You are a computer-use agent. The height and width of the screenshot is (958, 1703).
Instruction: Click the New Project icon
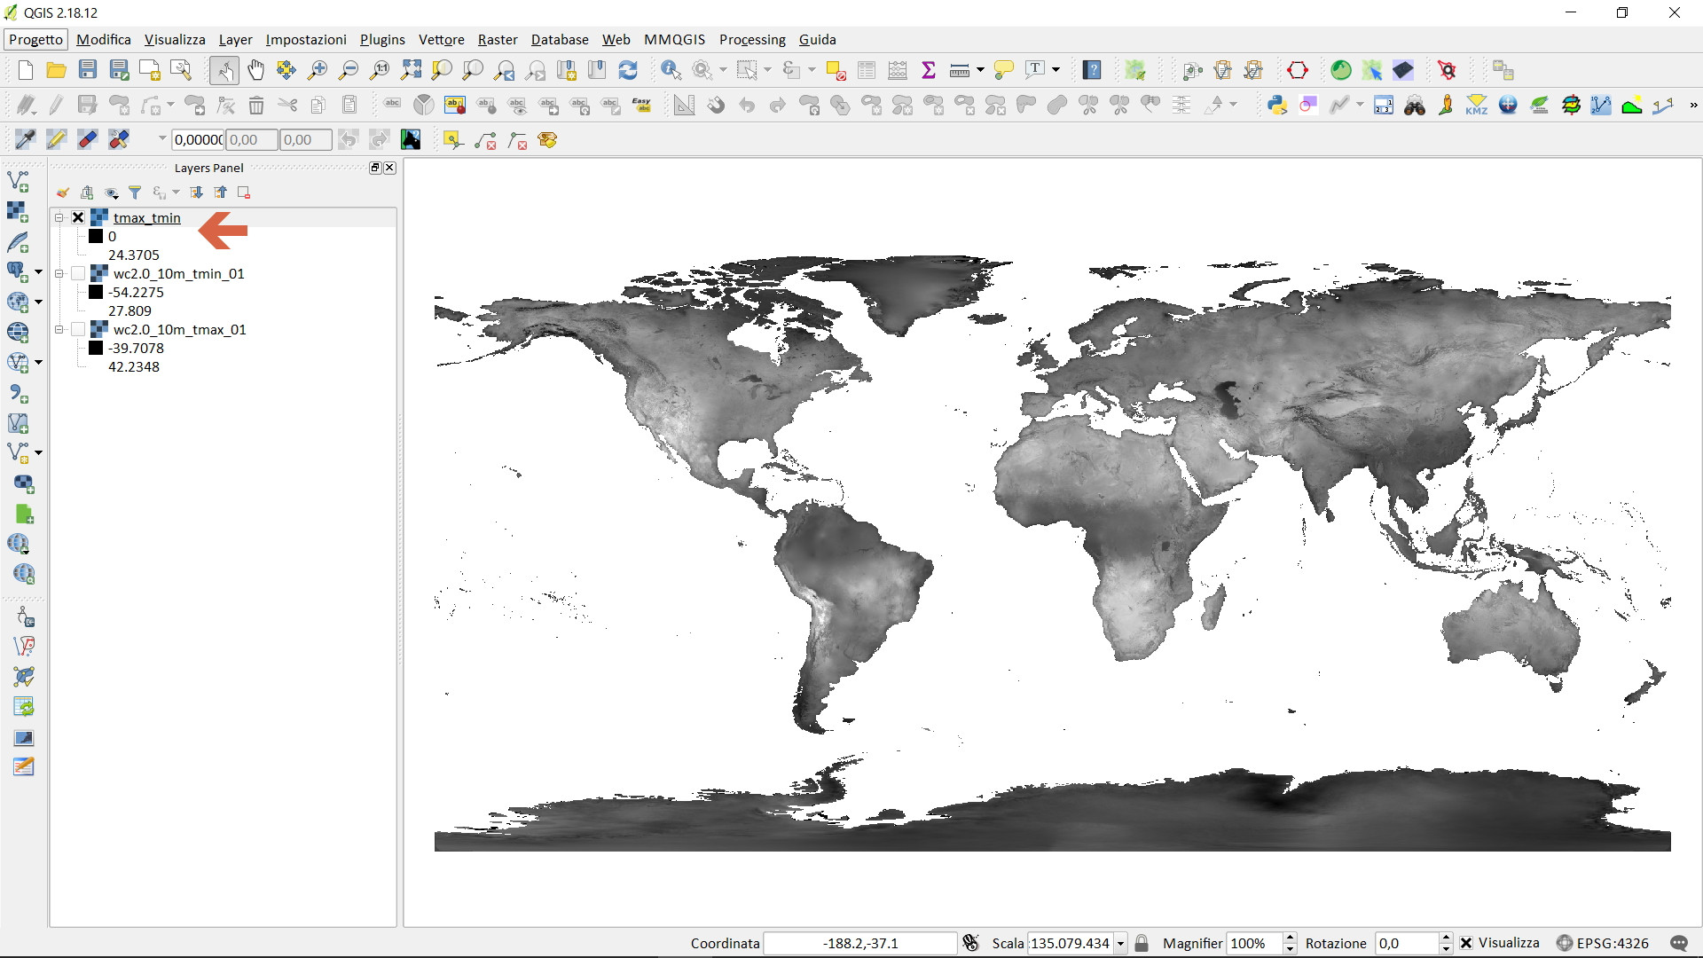pos(25,70)
